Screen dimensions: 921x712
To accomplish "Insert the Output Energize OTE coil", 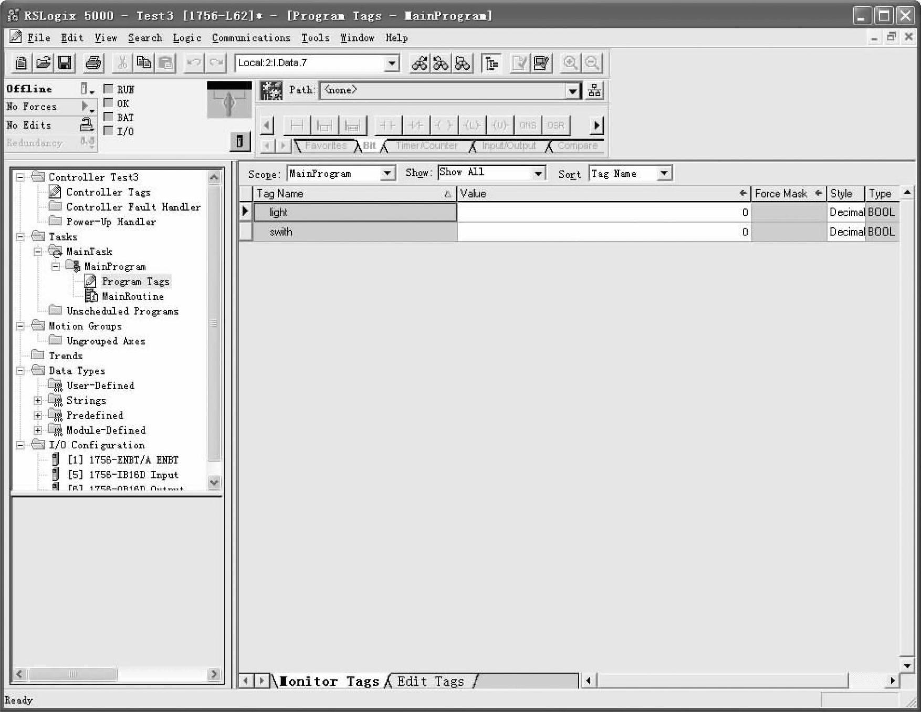I will click(444, 125).
